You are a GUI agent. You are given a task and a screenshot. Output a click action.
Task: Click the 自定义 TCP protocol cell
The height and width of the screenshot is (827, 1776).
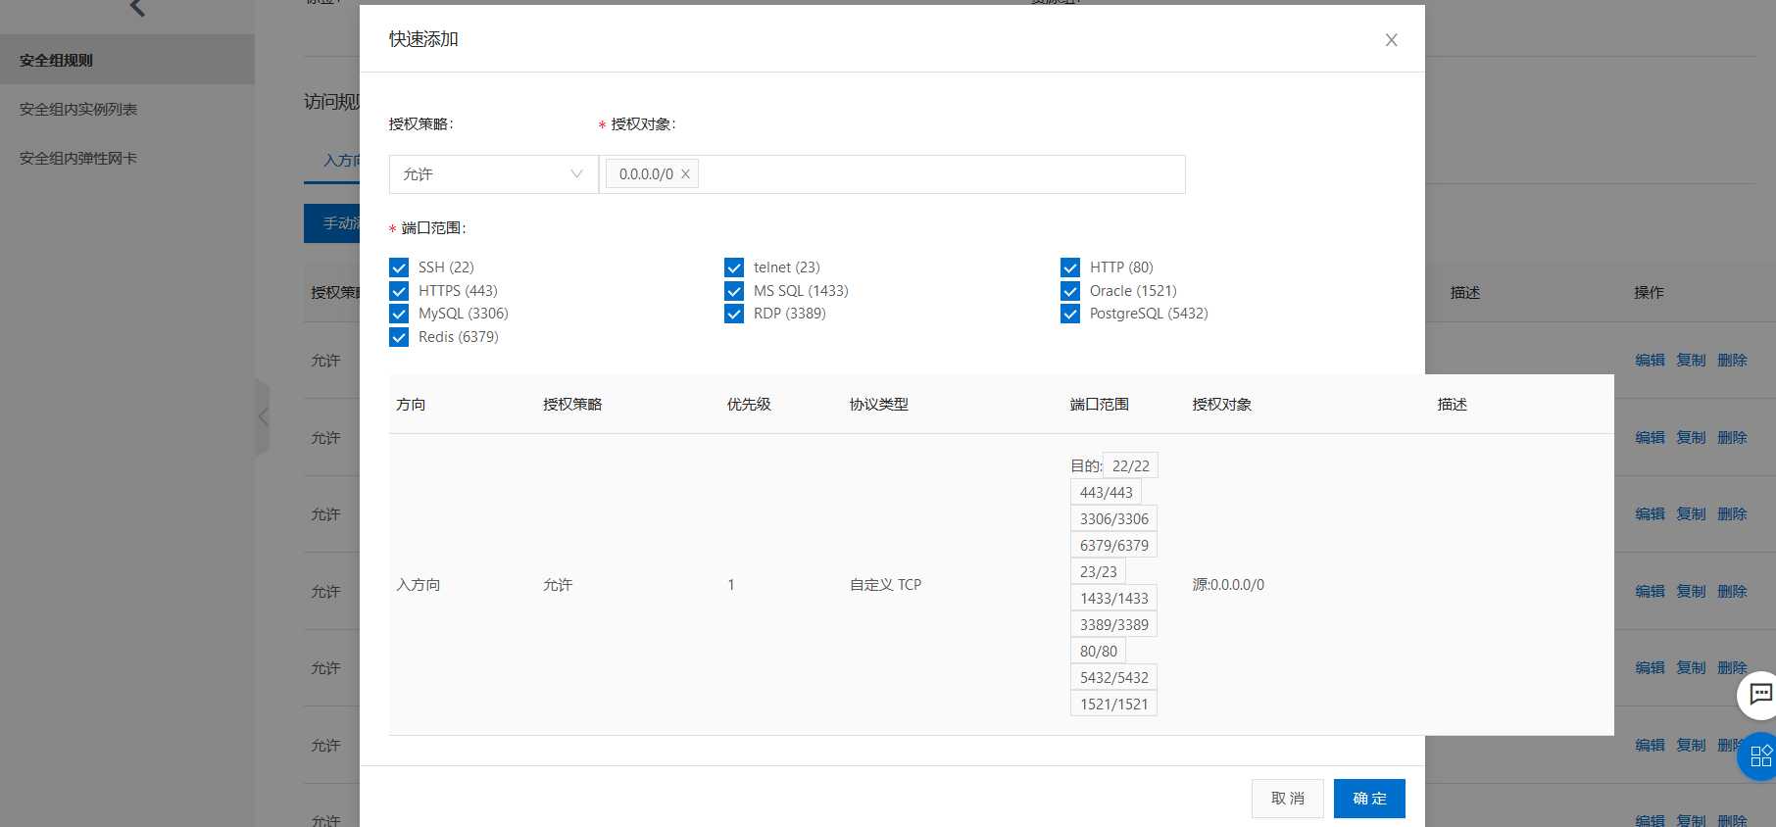[885, 585]
